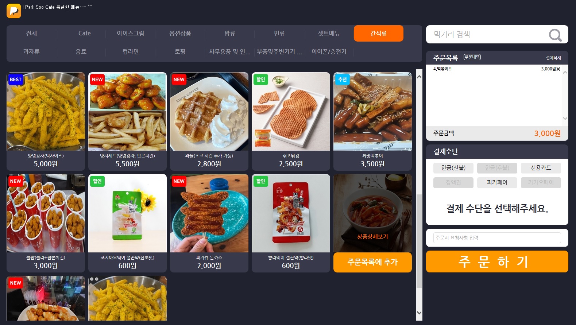
Task: Click the search magnifier icon
Action: (x=555, y=35)
